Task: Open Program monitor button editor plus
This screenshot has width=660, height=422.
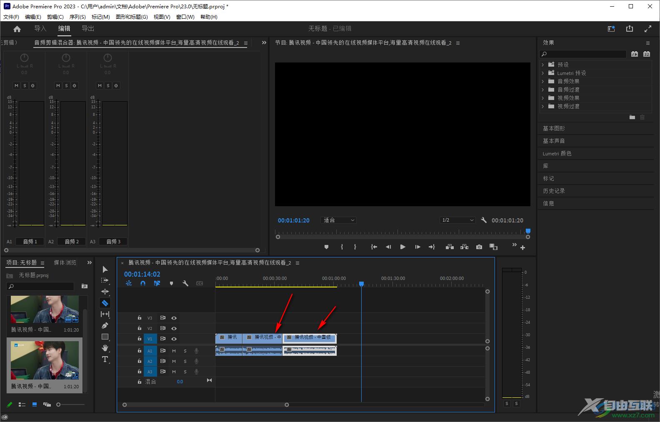Action: click(522, 247)
